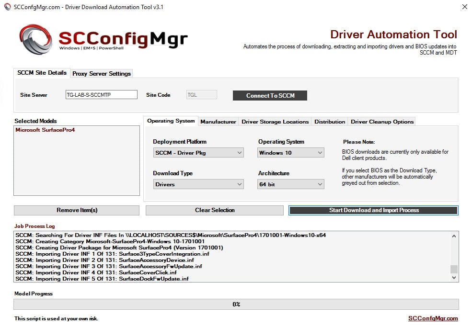Click the Site Code TGL field

pos(201,95)
